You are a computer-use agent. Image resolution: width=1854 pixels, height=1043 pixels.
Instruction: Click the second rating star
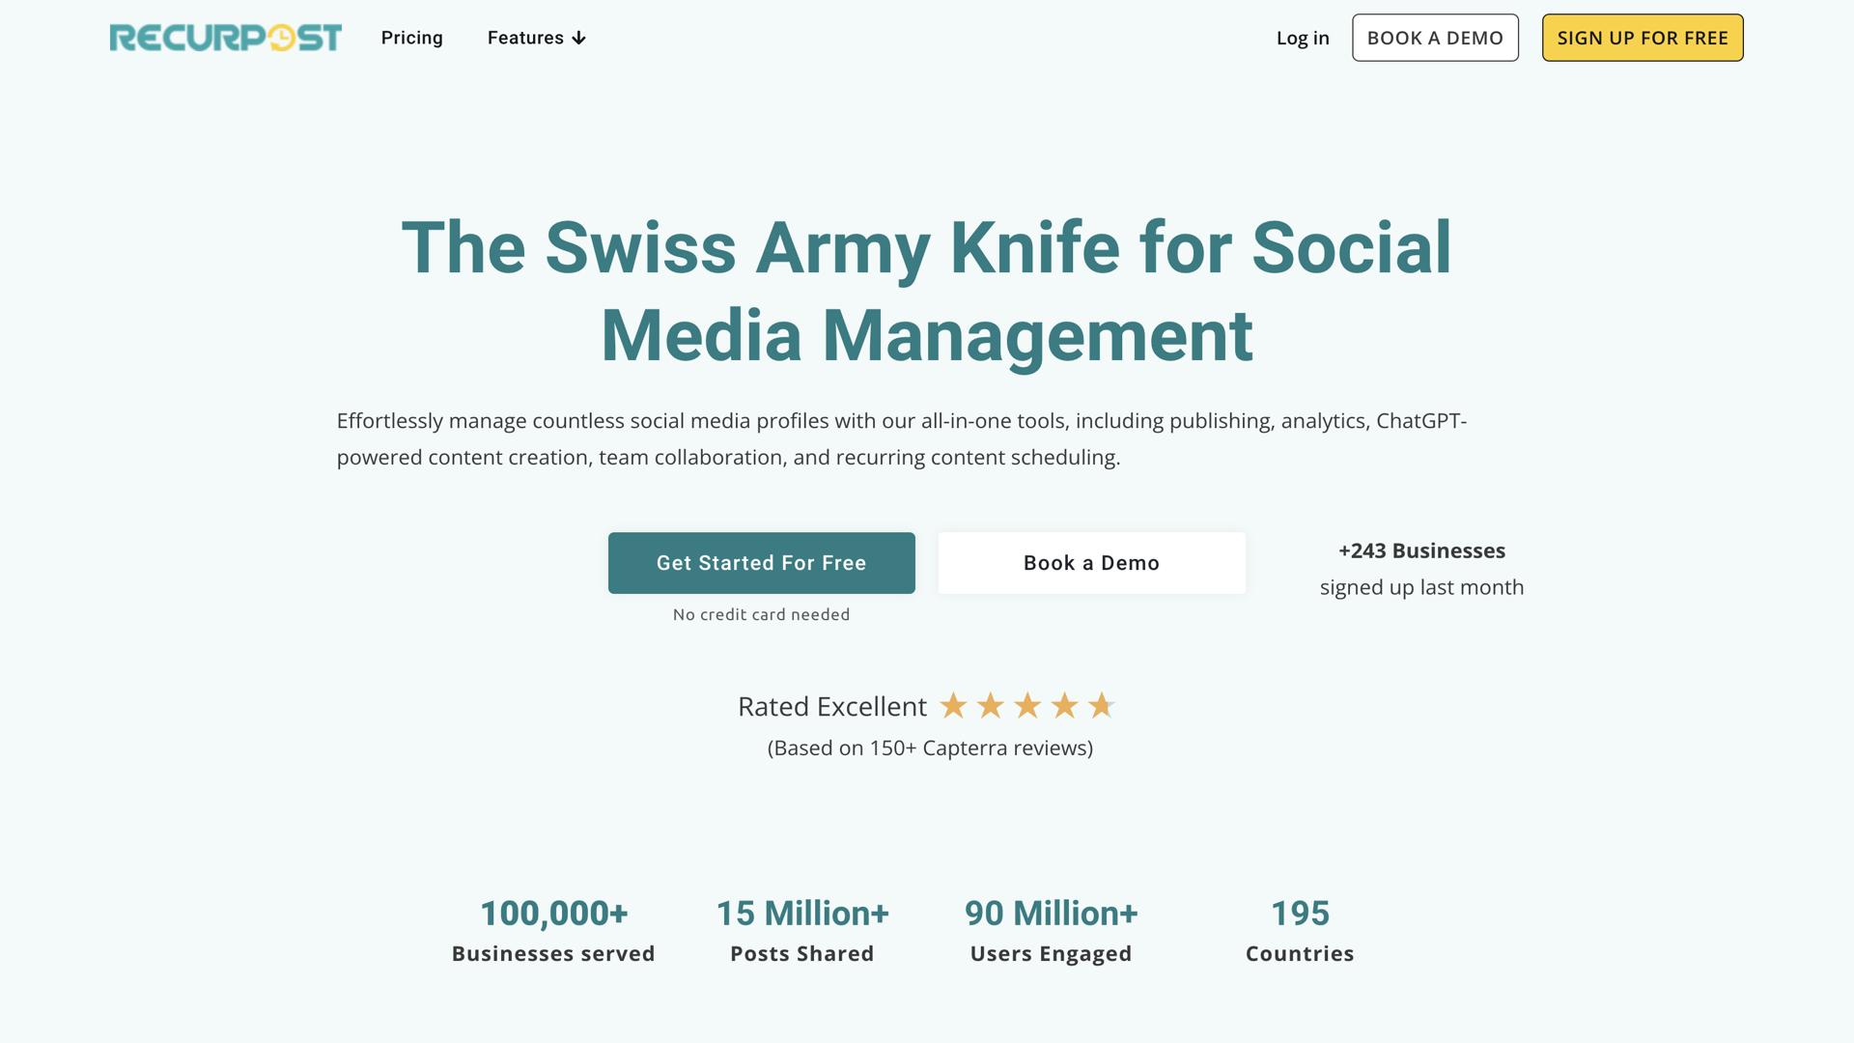pos(990,706)
